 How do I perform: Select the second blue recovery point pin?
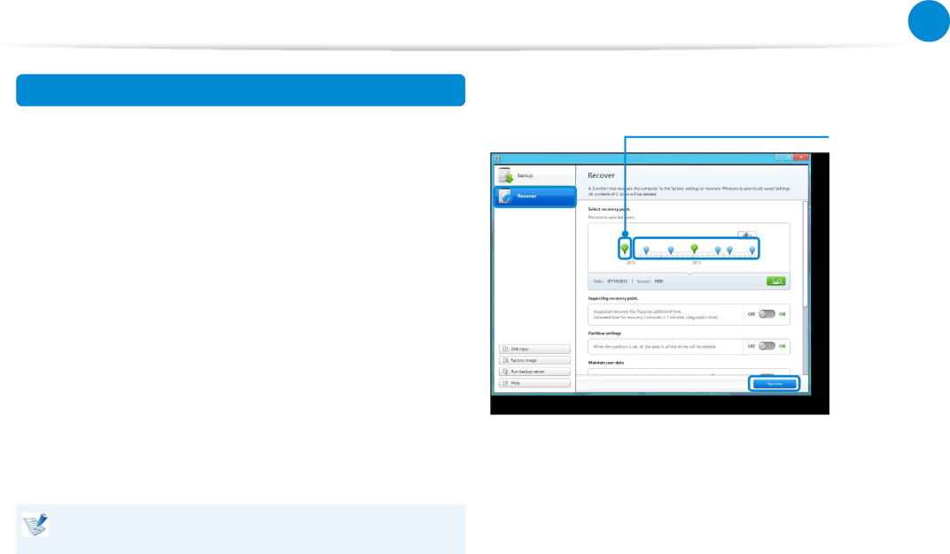pos(671,250)
